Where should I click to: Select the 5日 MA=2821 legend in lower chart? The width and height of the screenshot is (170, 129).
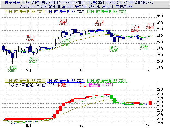tap(66, 81)
